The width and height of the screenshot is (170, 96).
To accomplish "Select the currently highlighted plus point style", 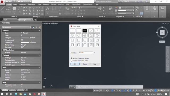I will pos(85,31).
